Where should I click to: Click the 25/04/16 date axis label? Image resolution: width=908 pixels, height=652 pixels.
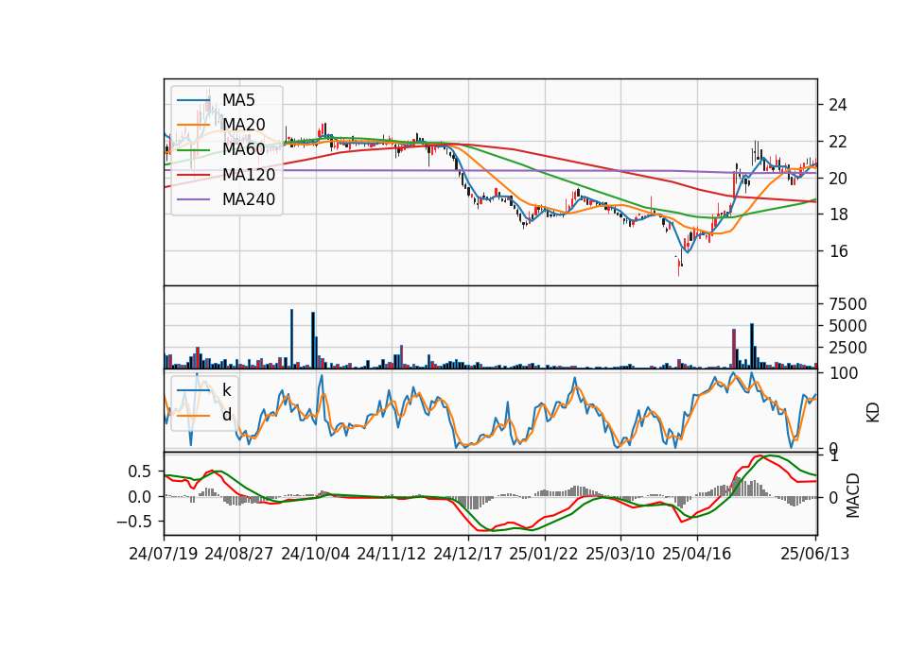697,554
